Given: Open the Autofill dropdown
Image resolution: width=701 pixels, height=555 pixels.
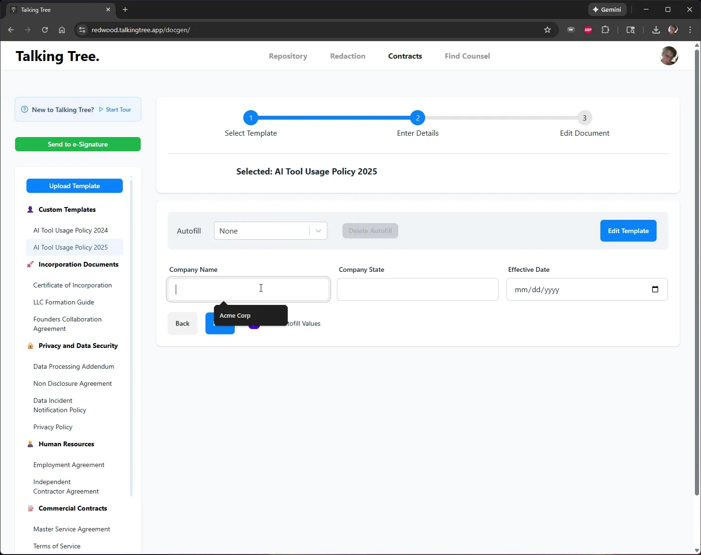Looking at the screenshot, I should (270, 231).
